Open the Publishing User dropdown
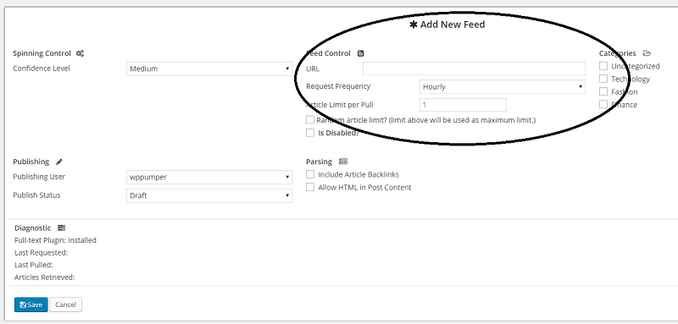 point(209,177)
